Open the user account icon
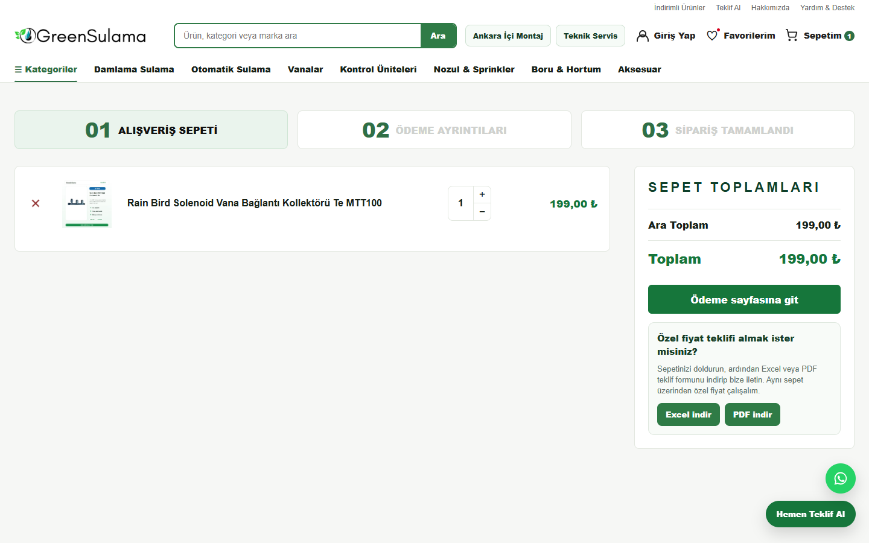Screen dimensions: 869x543 (643, 36)
